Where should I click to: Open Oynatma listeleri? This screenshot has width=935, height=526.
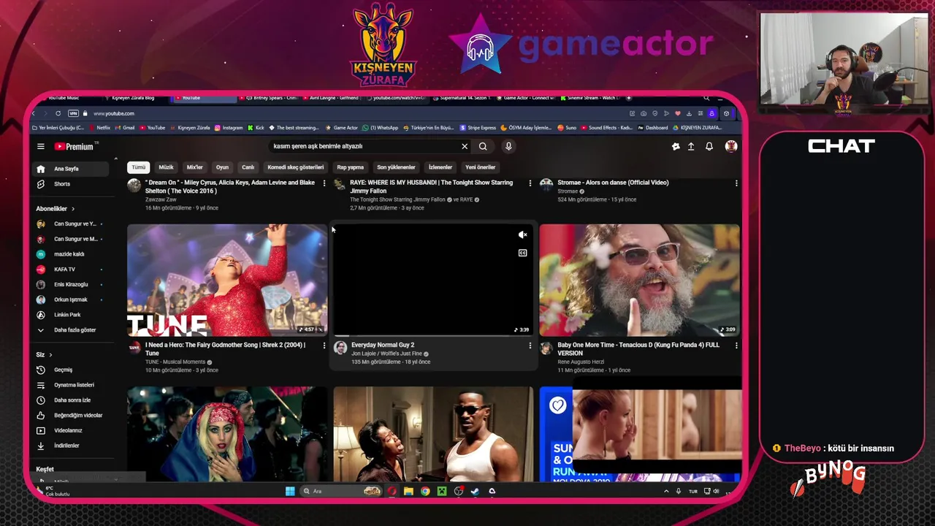tap(72, 385)
